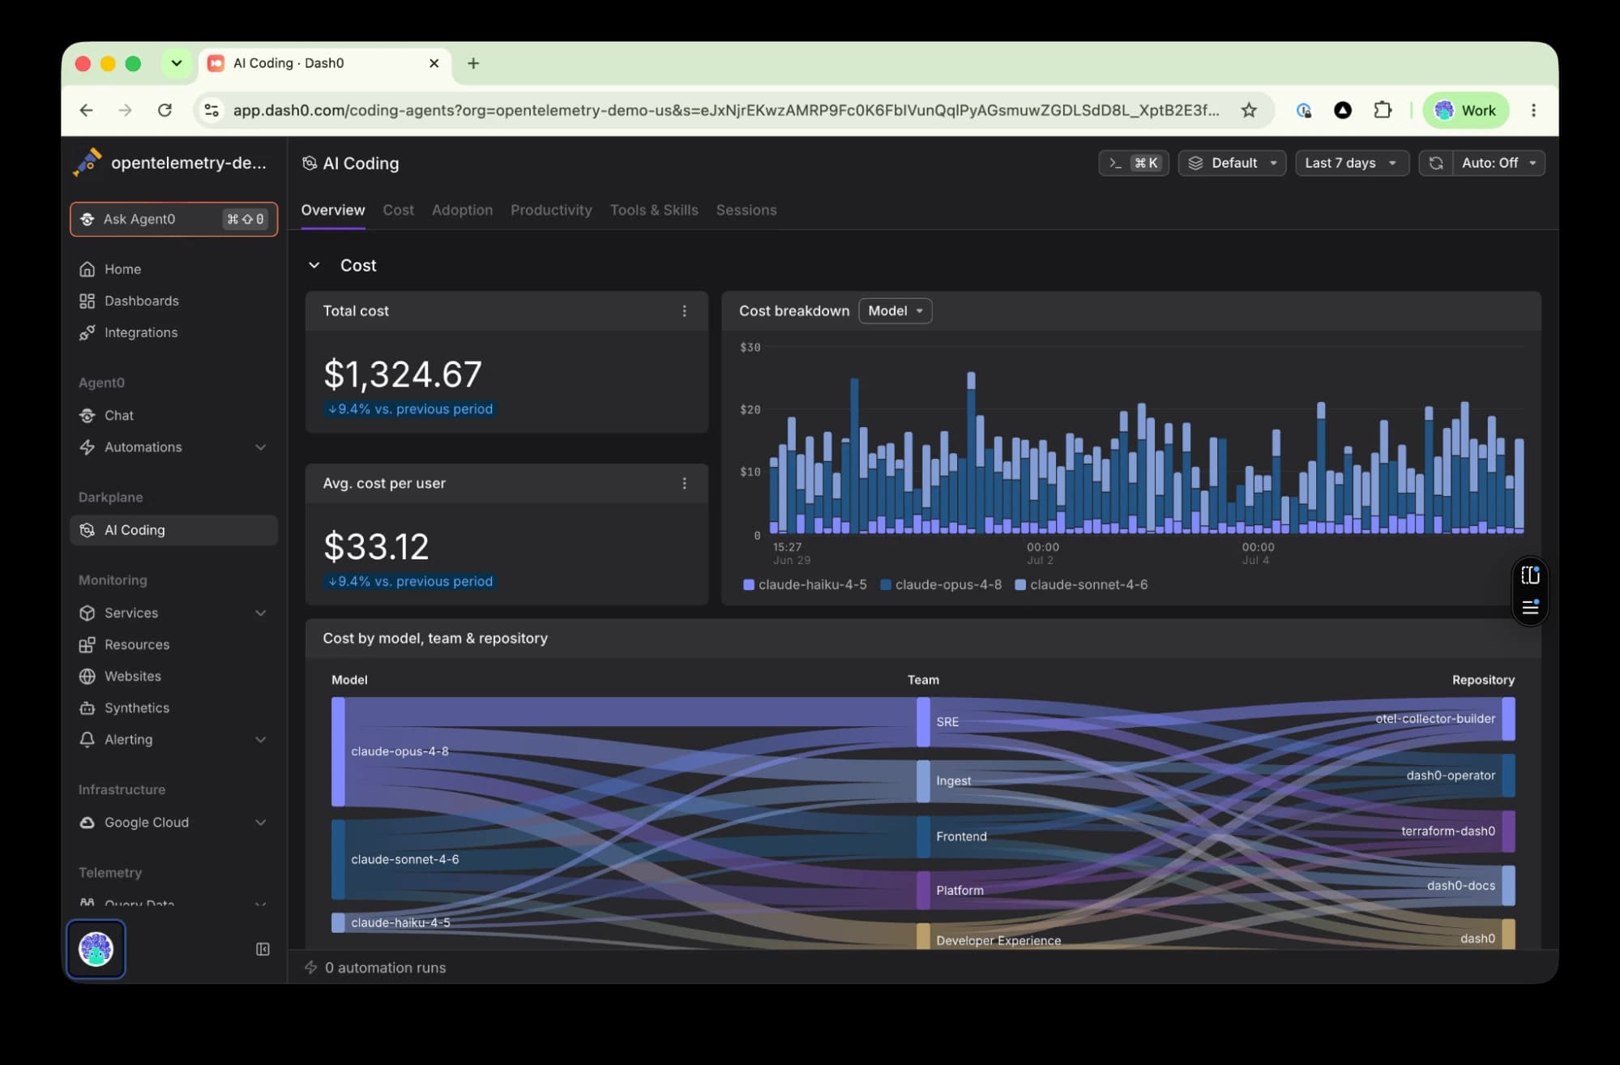This screenshot has width=1620, height=1065.
Task: Click the user avatar at sidebar bottom
Action: coord(96,949)
